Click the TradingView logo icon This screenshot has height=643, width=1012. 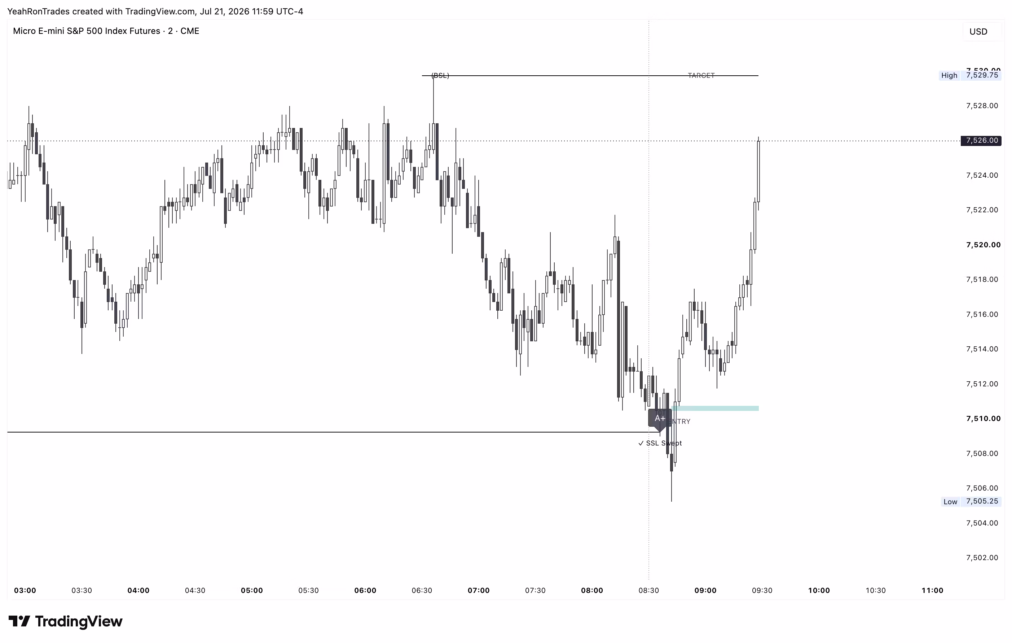click(x=19, y=621)
